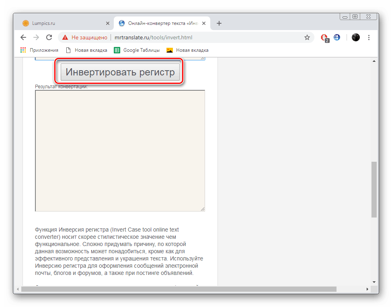Viewport: 392px width, 307px height.
Task: Click the Не защищено security warning
Action: (85, 37)
